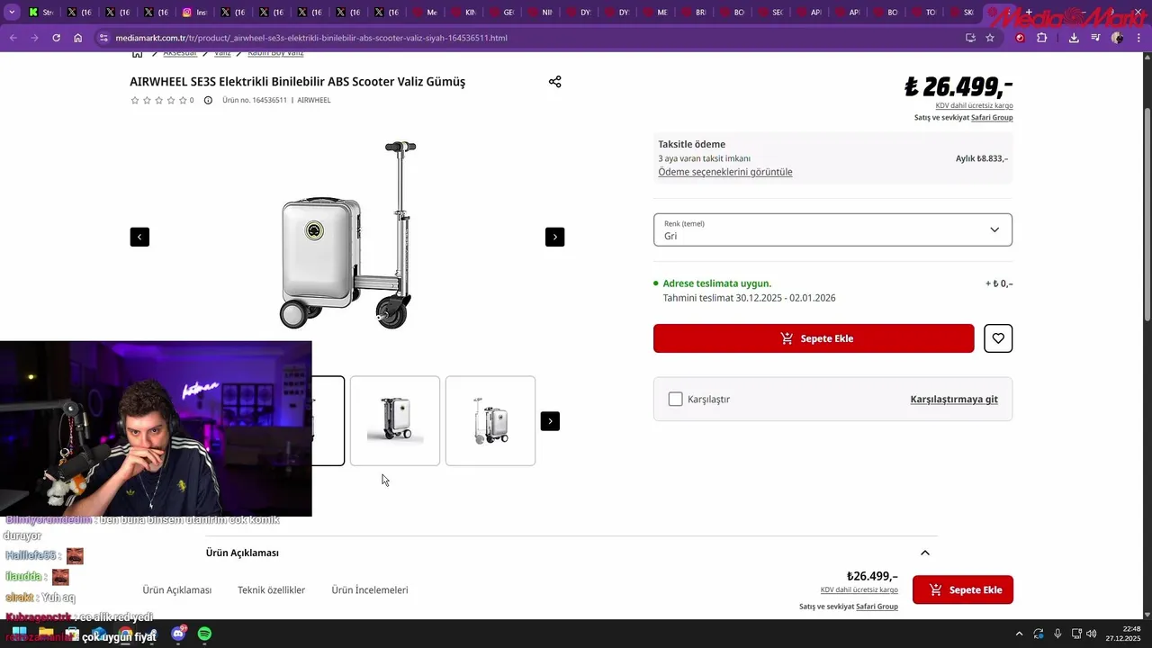The image size is (1152, 648).
Task: Show hidden system tray icons
Action: click(1019, 634)
